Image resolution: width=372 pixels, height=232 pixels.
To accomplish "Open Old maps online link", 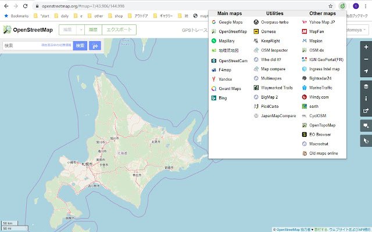I will point(320,153).
